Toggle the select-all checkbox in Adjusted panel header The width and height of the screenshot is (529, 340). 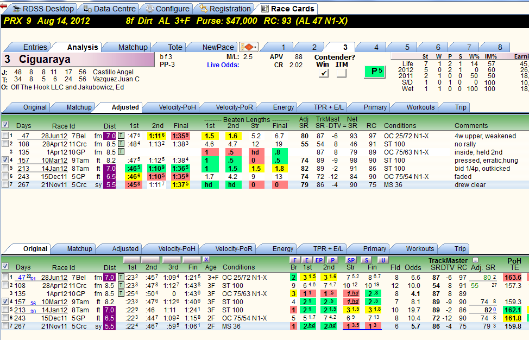tap(5, 125)
